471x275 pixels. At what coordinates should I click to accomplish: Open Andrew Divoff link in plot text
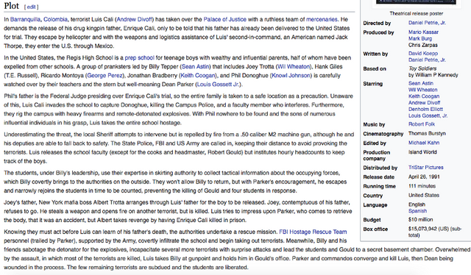tap(134, 20)
